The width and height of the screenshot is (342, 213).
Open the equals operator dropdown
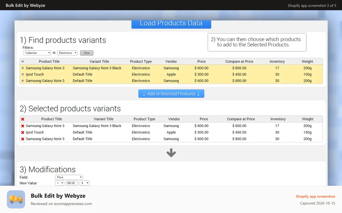[60, 183]
